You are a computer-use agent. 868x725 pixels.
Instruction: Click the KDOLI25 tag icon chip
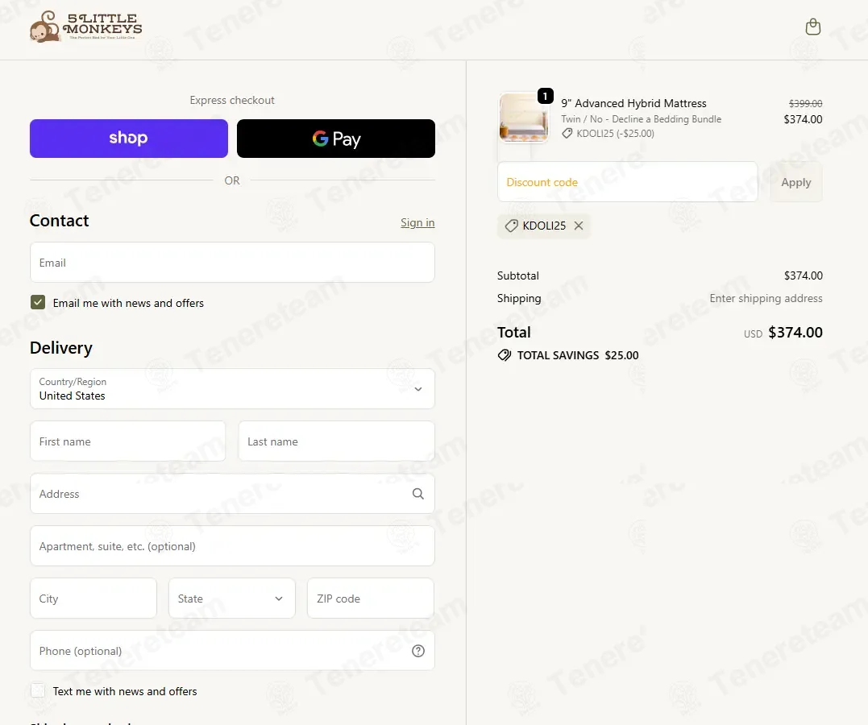(x=511, y=226)
